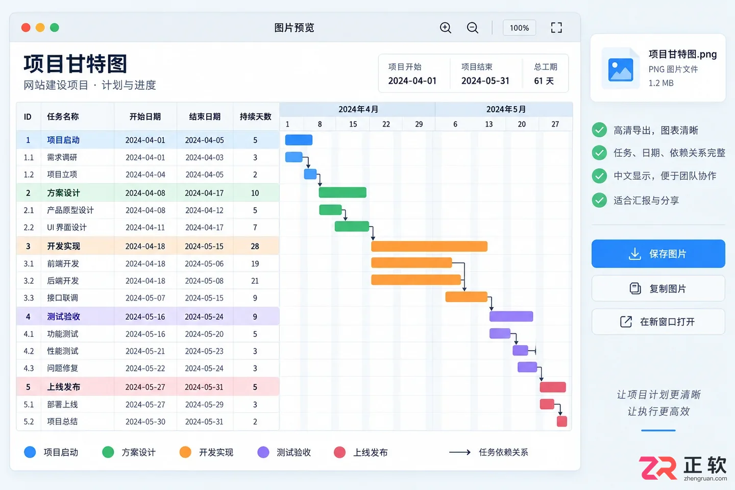This screenshot has height=490, width=735.
Task: Click the orange 开发实现 legend dot
Action: 185,452
